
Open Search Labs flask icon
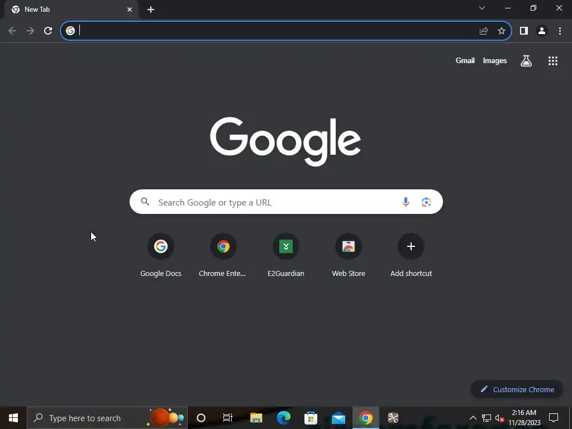[x=526, y=61]
